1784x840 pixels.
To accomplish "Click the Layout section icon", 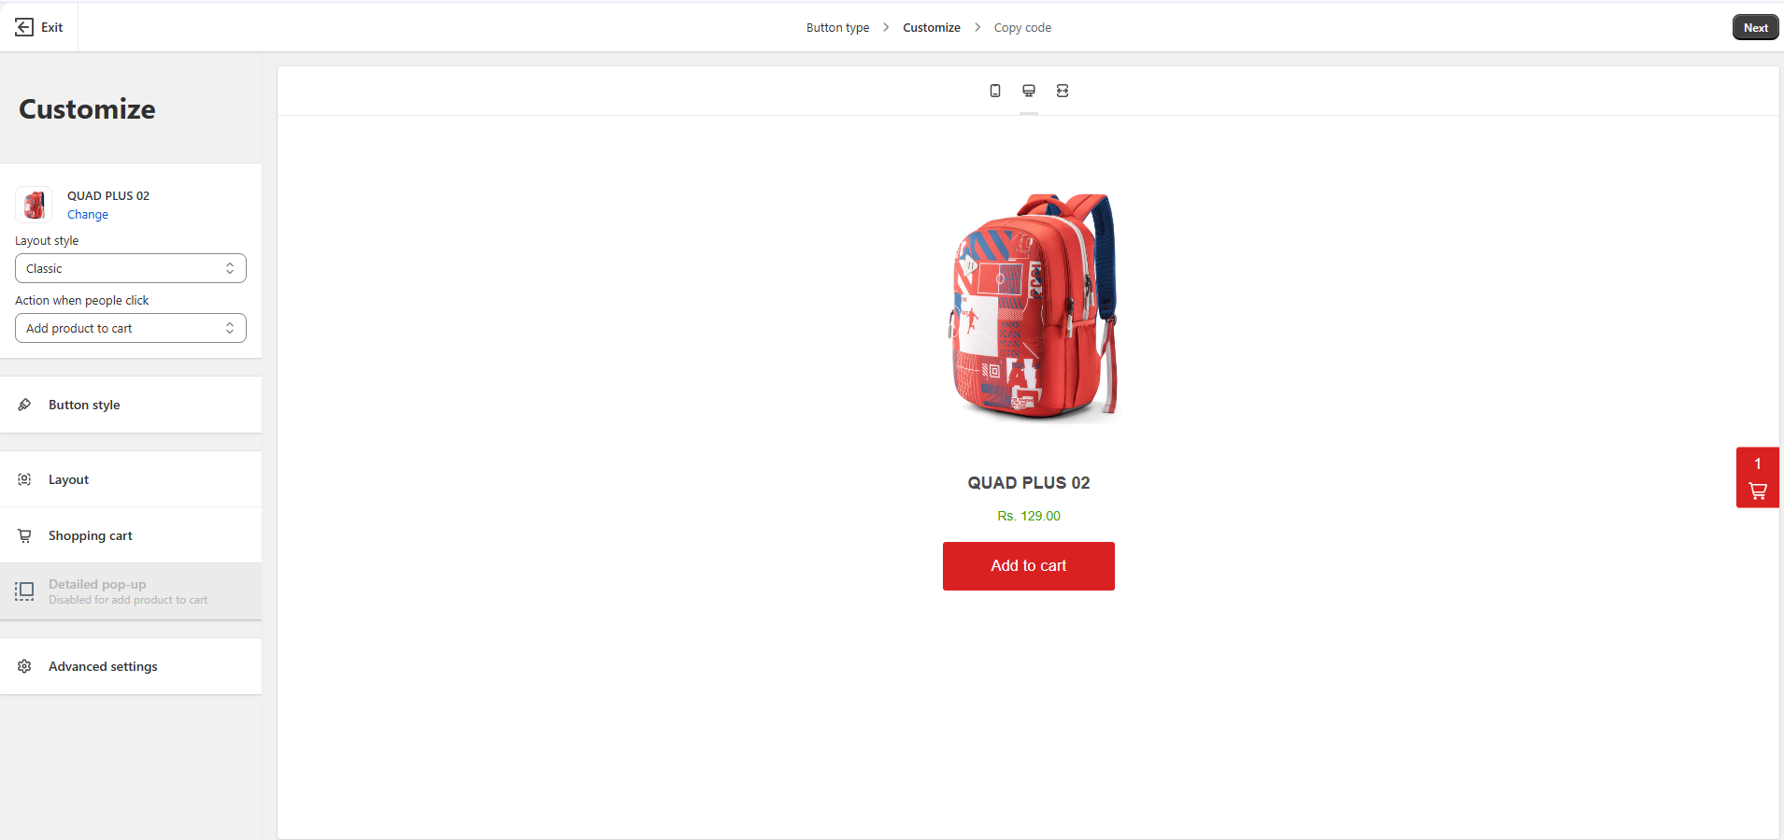I will 24,479.
